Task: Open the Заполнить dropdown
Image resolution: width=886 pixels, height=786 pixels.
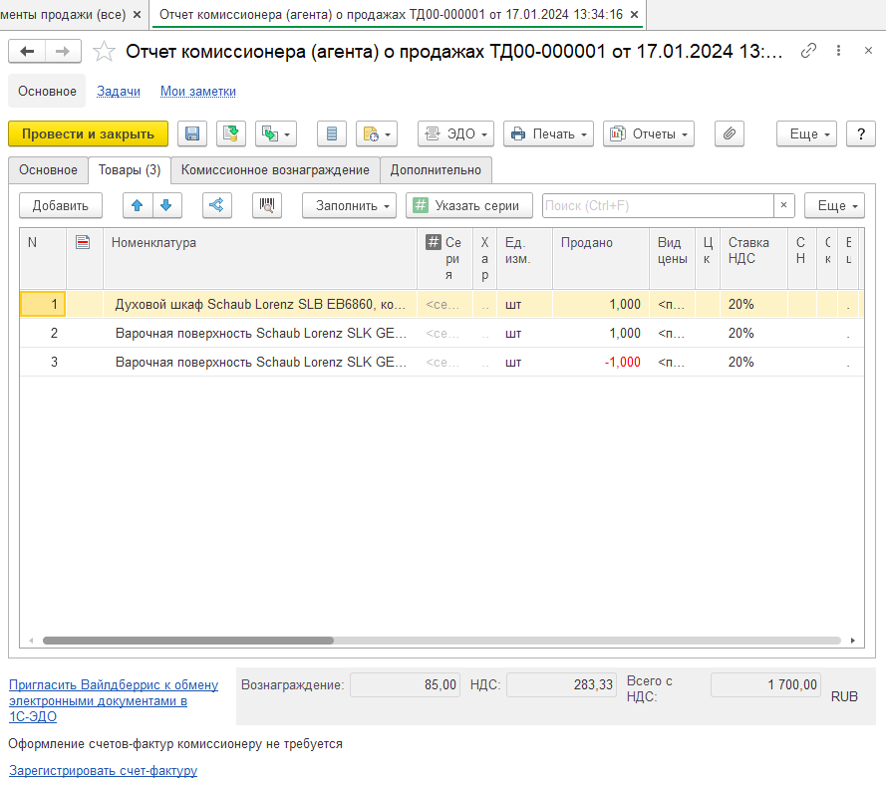Action: coord(349,205)
